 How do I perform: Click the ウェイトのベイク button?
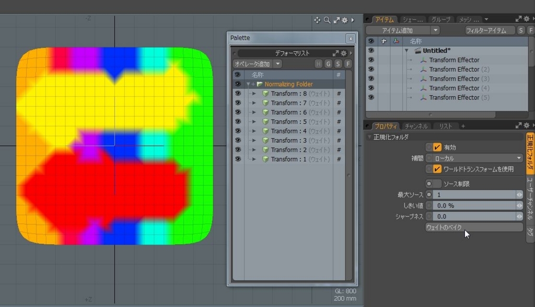tap(474, 227)
